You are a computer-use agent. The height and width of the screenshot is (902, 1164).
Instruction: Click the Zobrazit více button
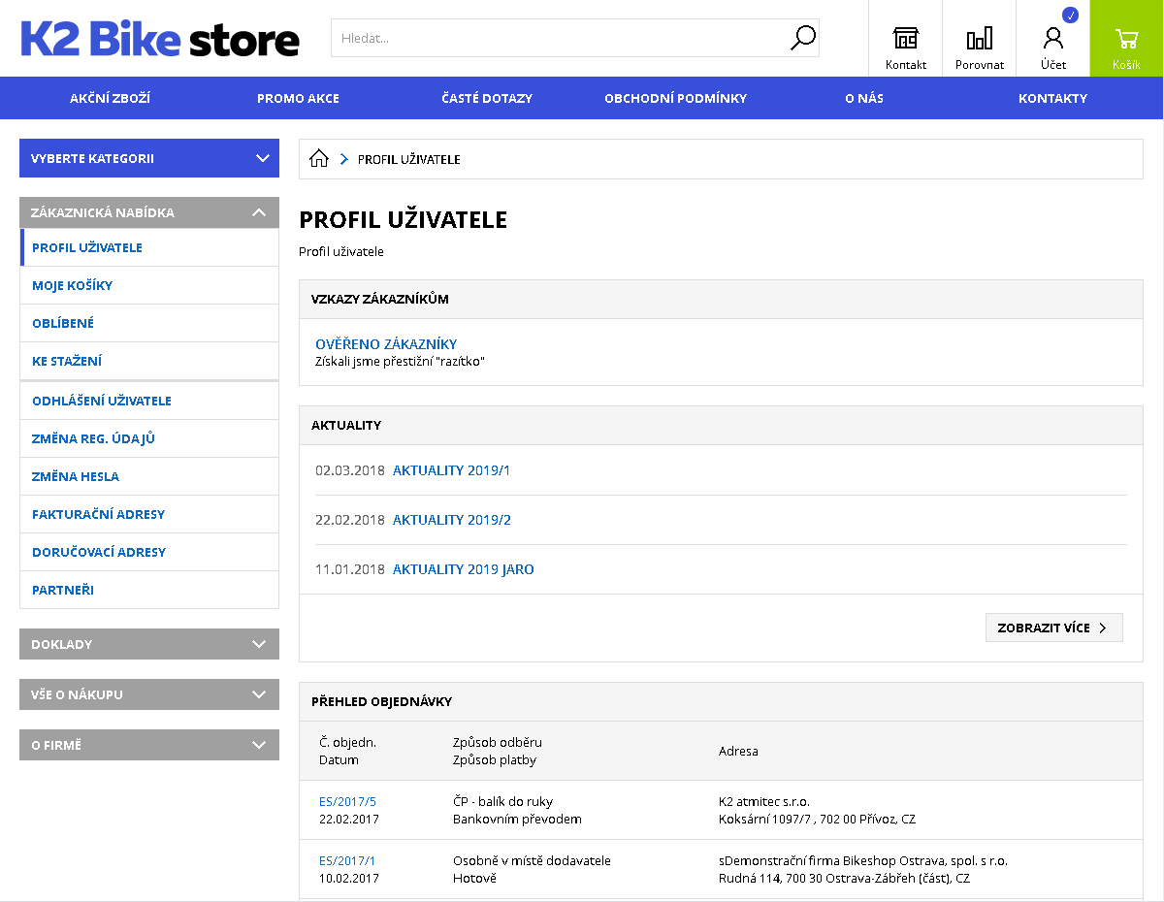pyautogui.click(x=1053, y=628)
